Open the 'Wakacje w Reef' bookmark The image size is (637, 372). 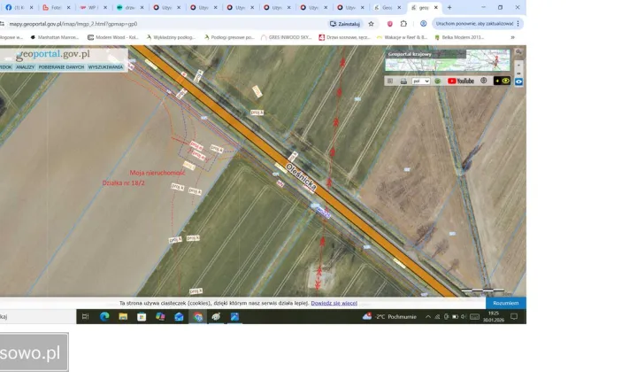(x=403, y=37)
